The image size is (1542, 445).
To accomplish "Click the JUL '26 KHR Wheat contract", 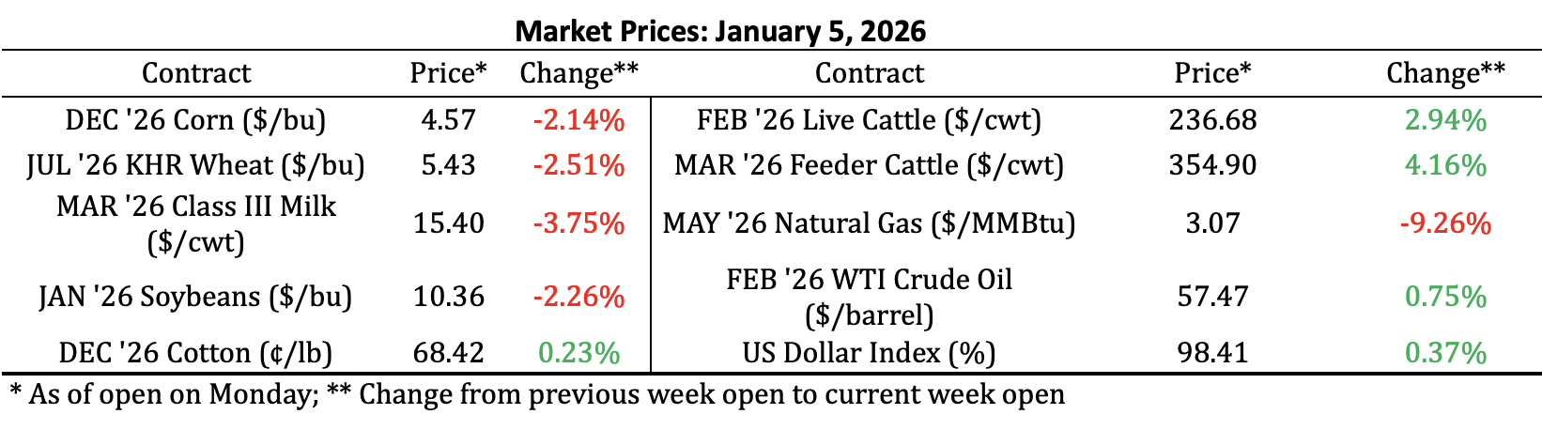I will [196, 165].
